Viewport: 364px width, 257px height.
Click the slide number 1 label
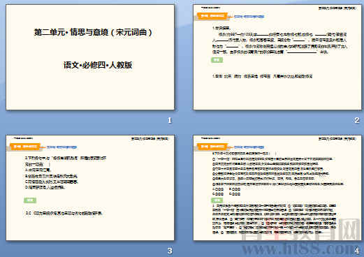coord(170,120)
